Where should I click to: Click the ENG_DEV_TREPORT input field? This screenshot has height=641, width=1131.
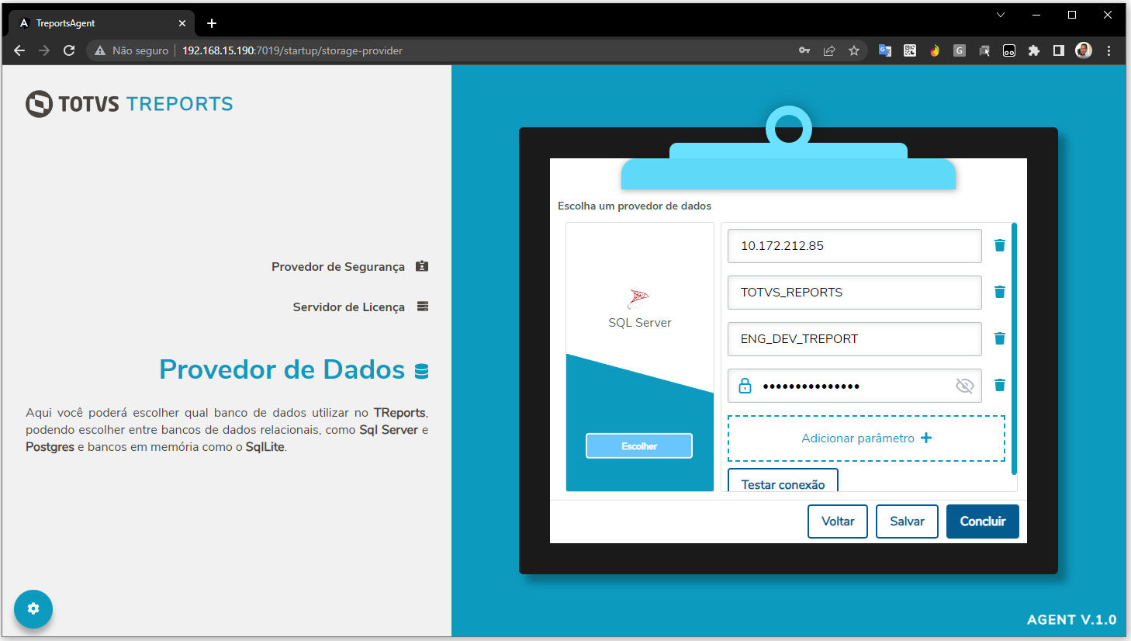855,339
